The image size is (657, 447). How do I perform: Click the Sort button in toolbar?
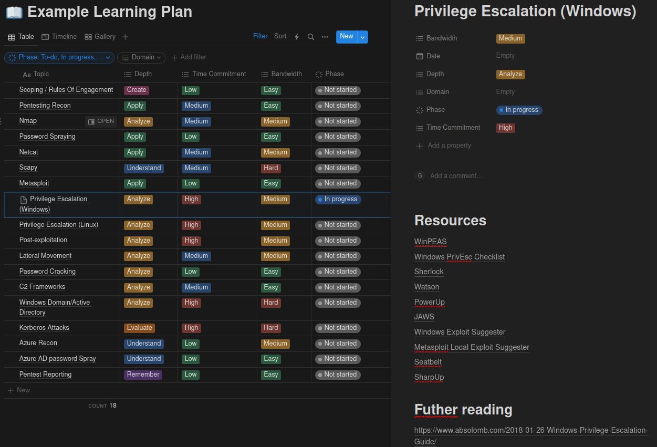coord(280,36)
